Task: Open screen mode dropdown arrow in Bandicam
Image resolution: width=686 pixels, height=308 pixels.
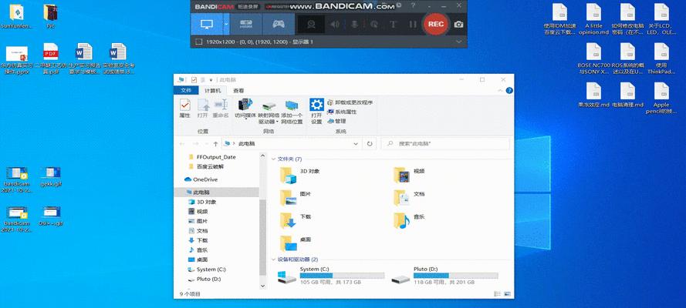Action: pyautogui.click(x=226, y=24)
